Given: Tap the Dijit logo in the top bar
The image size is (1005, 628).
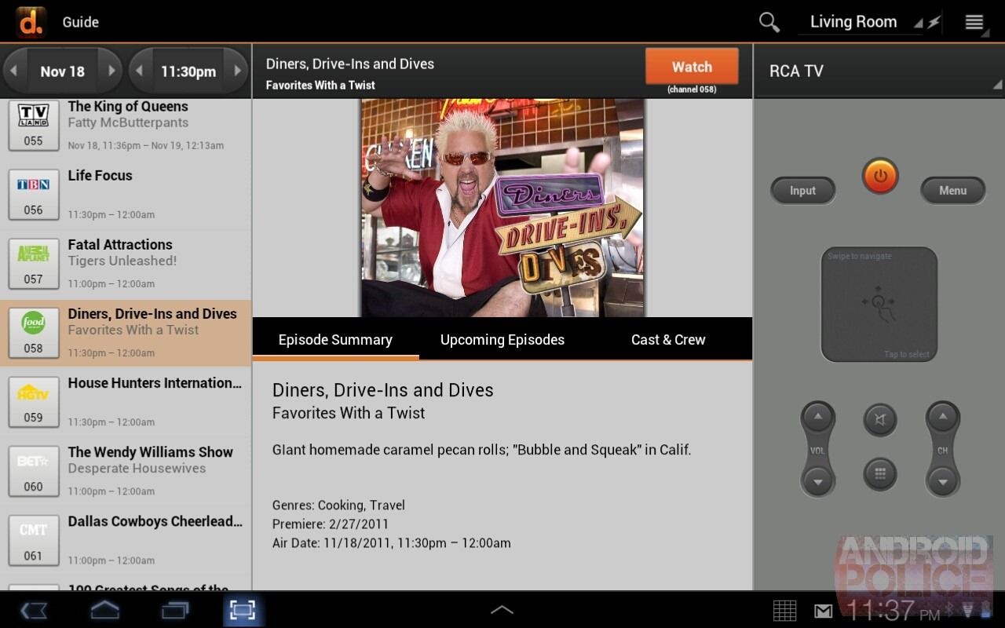Looking at the screenshot, I should point(30,21).
